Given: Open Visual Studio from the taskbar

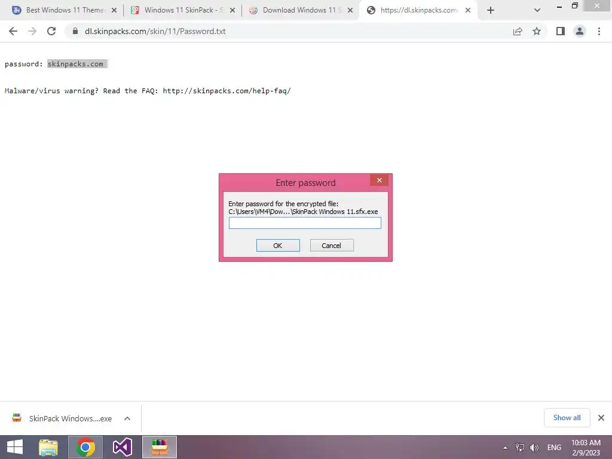Looking at the screenshot, I should pyautogui.click(x=122, y=447).
